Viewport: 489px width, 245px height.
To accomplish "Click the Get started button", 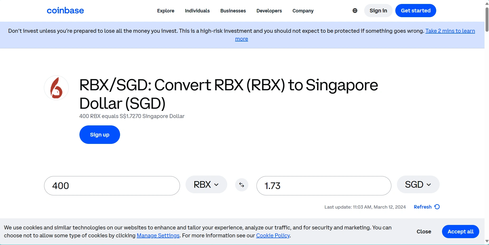I will click(416, 11).
